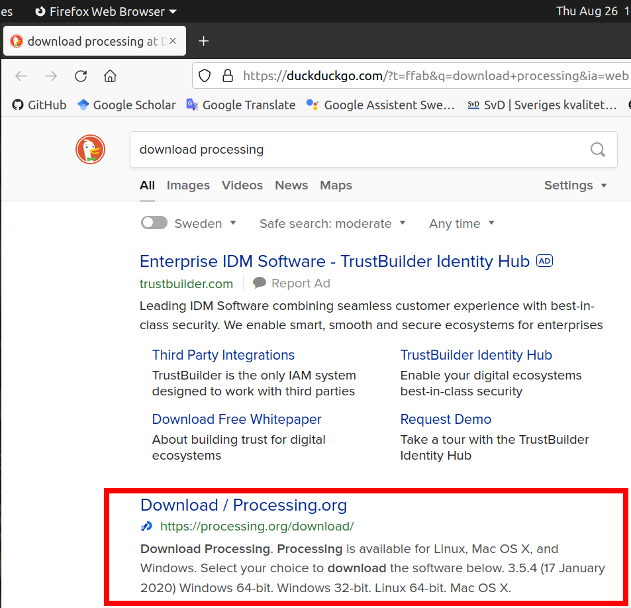Open Third Party Integrations link

pyautogui.click(x=223, y=355)
